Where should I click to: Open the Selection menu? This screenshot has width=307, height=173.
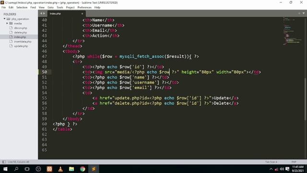22,8
